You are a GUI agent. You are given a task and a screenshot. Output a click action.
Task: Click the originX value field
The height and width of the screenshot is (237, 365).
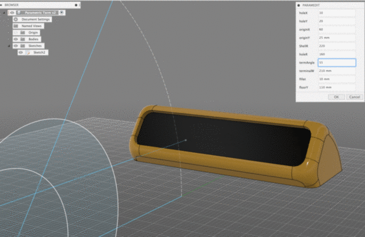(336, 29)
